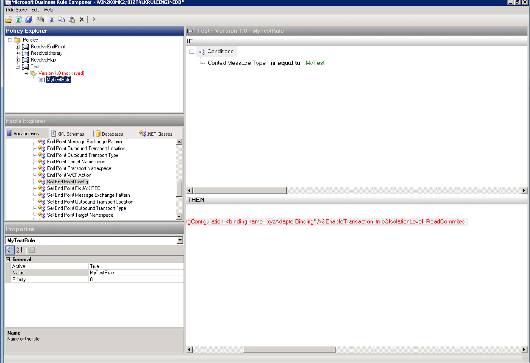Click Facts Explorer scrollbar down arrow
Image resolution: width=530 pixels, height=363 pixels.
(x=179, y=217)
